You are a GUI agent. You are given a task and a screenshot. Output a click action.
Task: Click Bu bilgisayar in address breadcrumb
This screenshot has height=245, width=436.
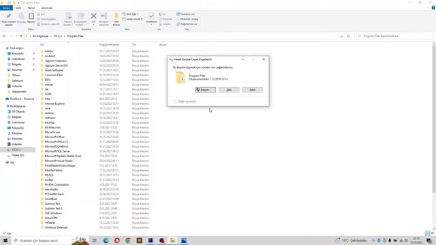(x=41, y=36)
